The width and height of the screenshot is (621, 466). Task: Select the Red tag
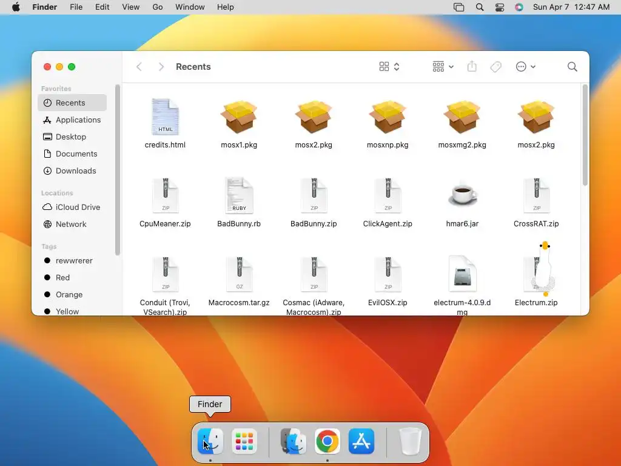tap(72, 277)
